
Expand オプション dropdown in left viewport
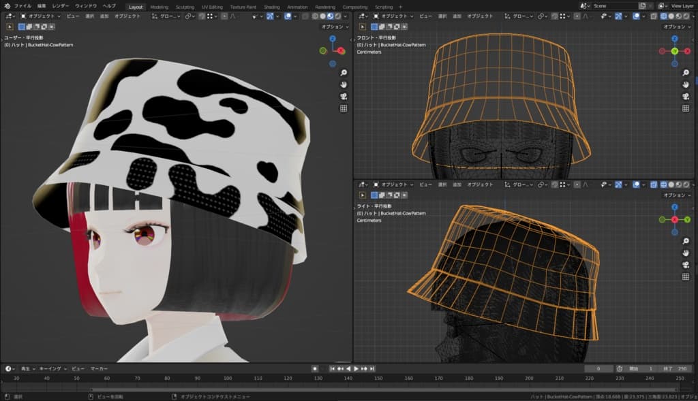334,27
